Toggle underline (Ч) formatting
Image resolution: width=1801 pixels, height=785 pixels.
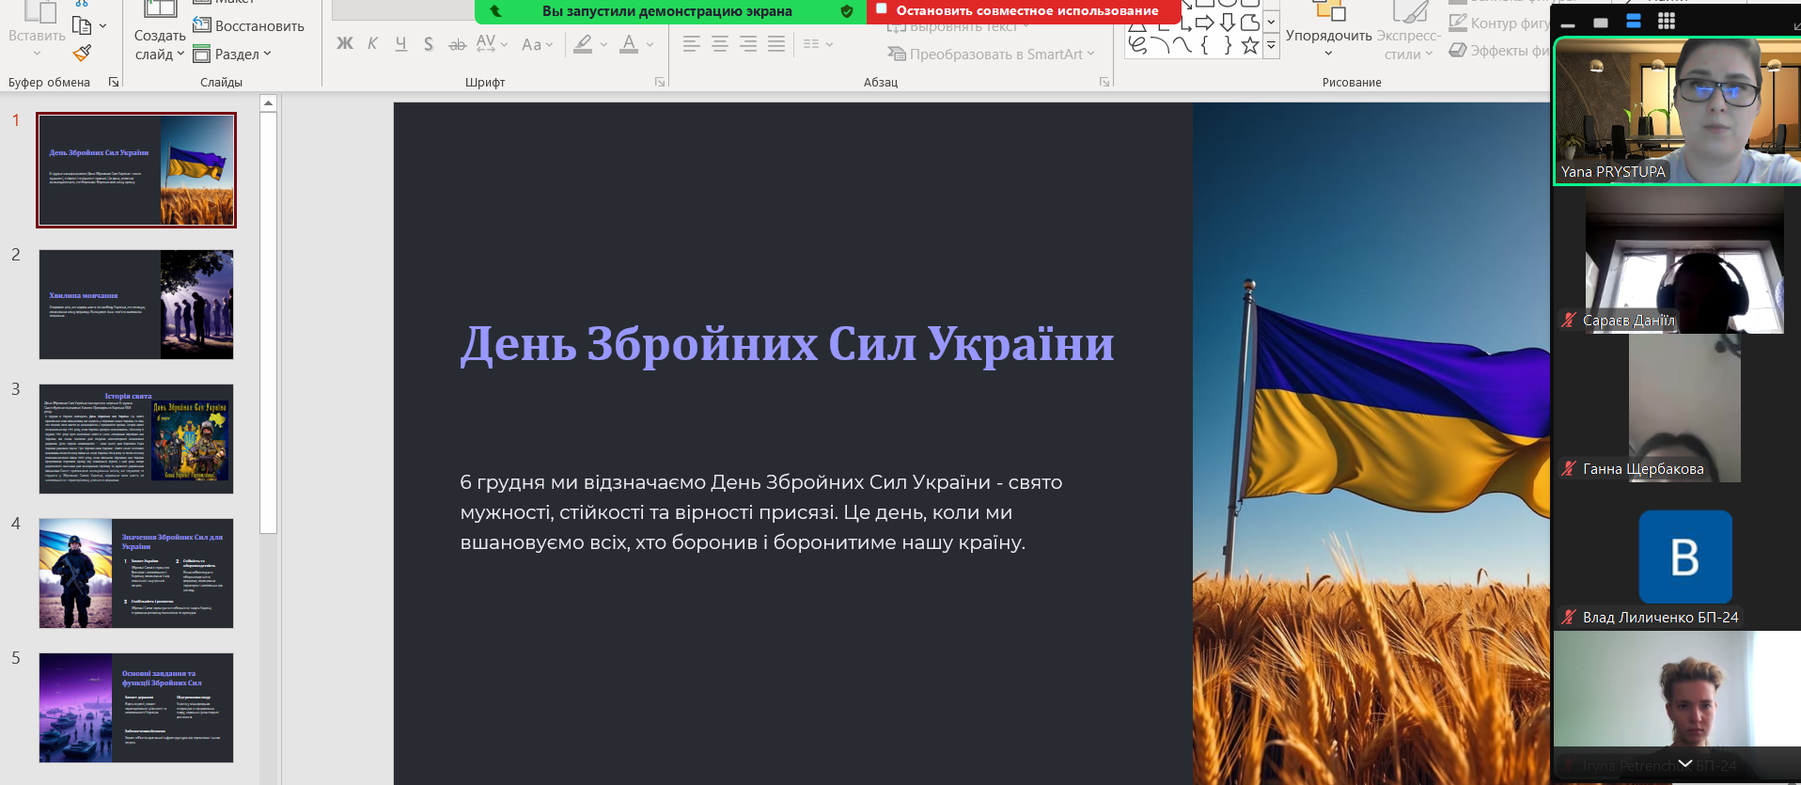(x=401, y=43)
